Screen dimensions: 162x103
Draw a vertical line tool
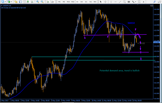point(111,2)
